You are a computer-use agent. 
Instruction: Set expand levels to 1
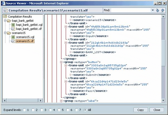[24, 110]
